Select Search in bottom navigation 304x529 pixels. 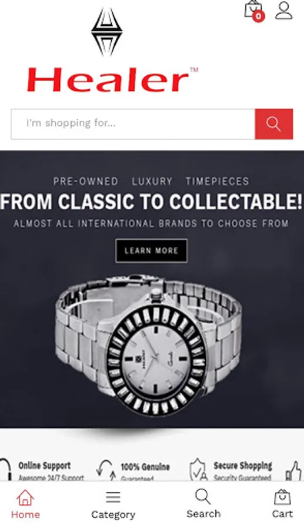(203, 504)
